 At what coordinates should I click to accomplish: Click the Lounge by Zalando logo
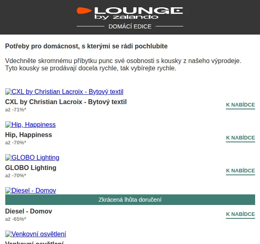tap(130, 13)
